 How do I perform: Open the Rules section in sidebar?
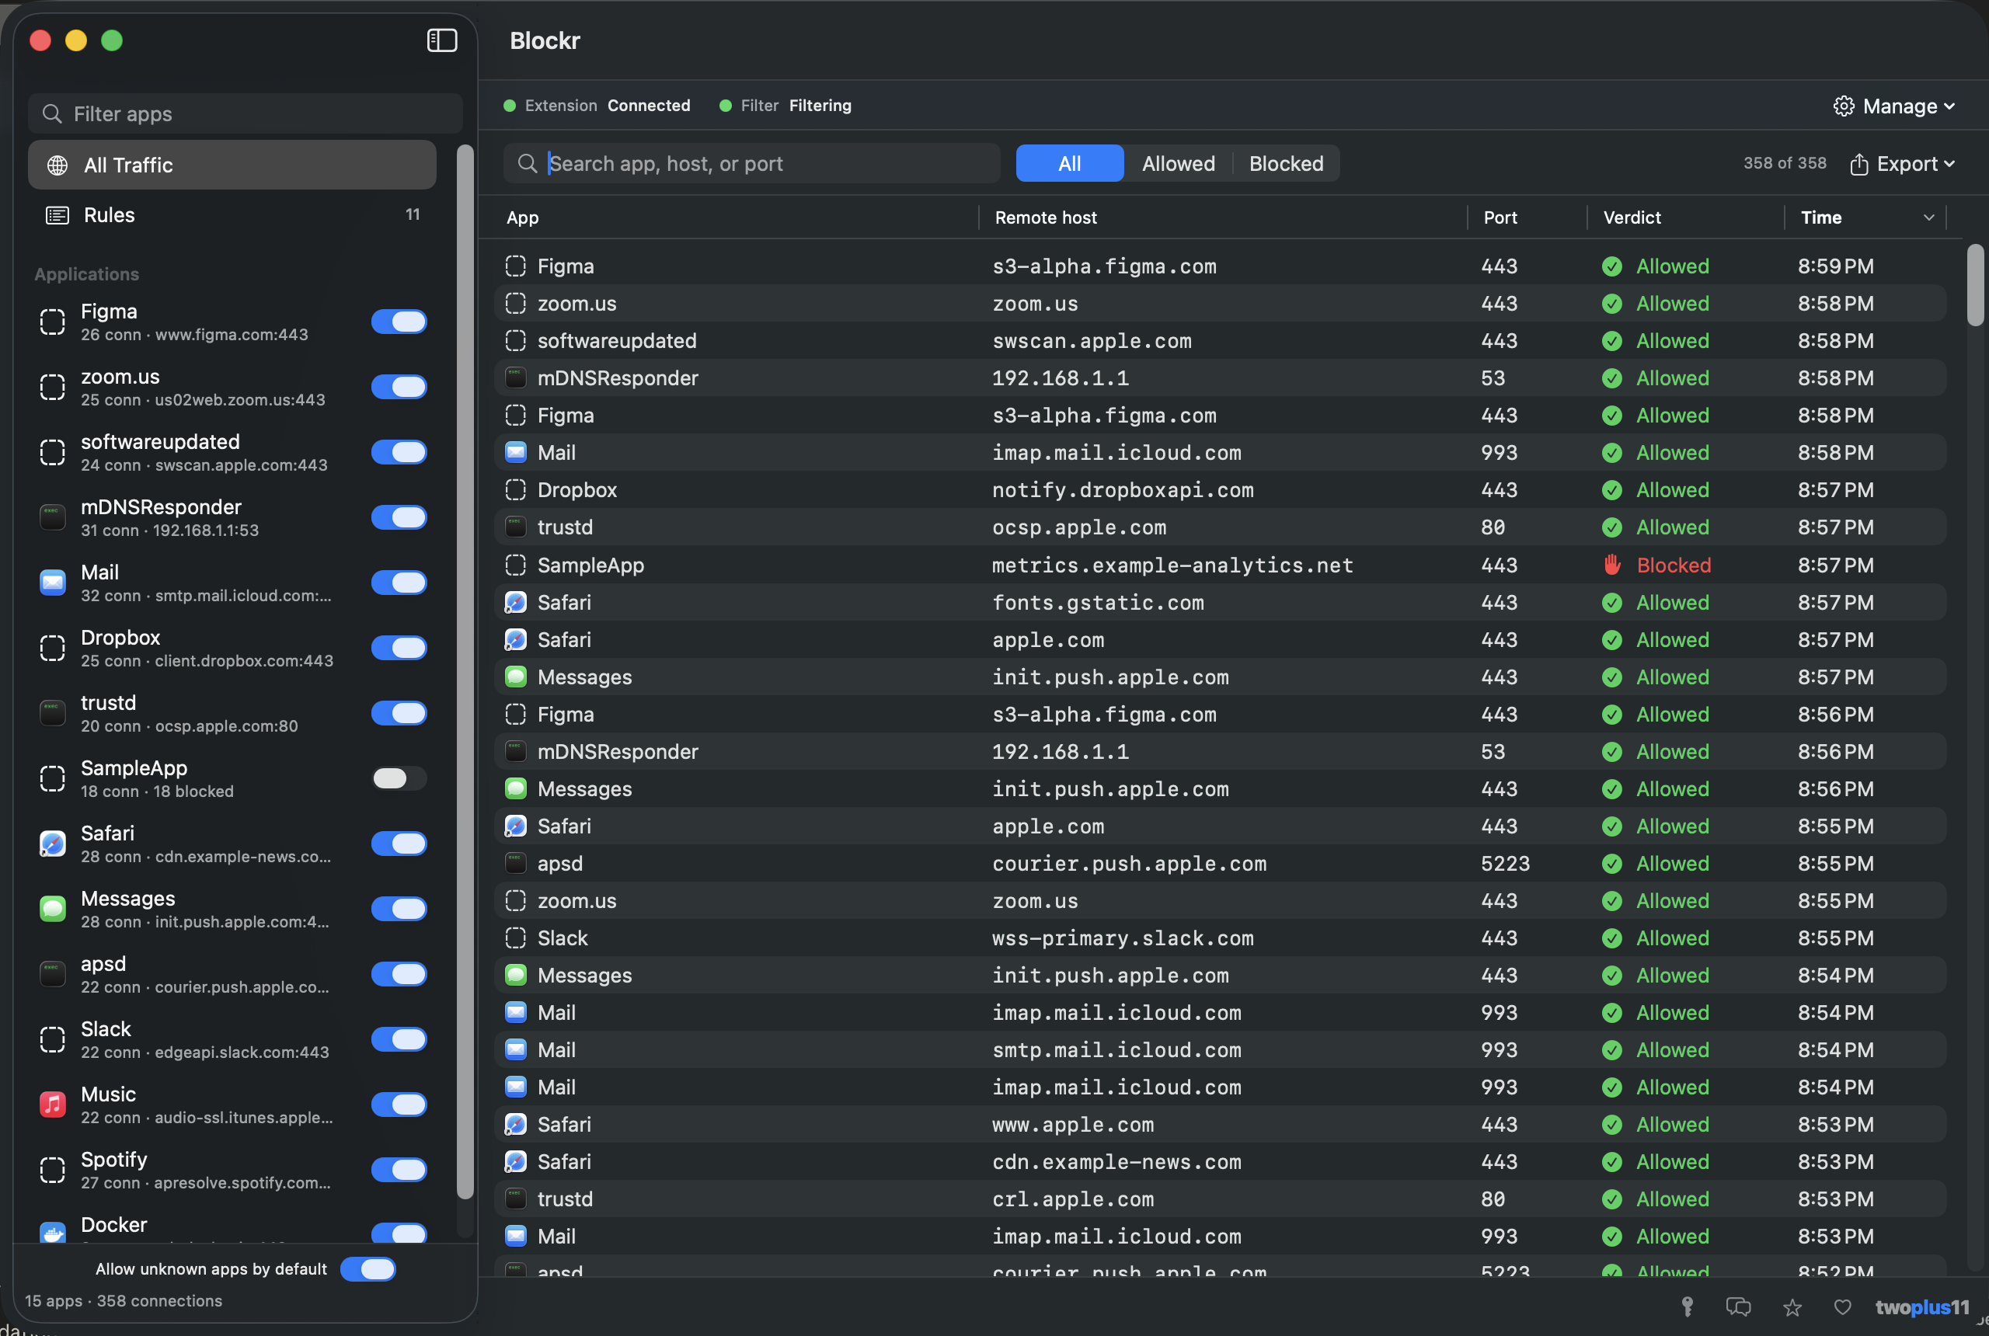[x=232, y=214]
